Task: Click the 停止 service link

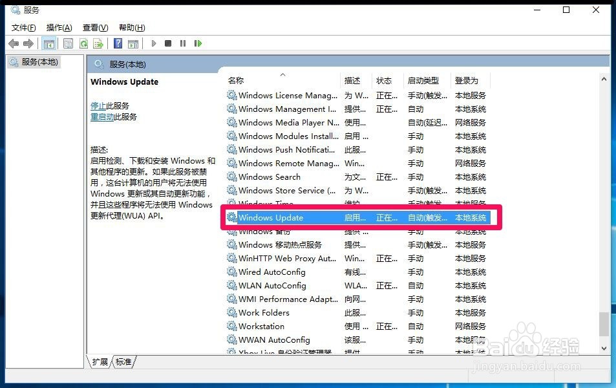Action: tap(98, 106)
